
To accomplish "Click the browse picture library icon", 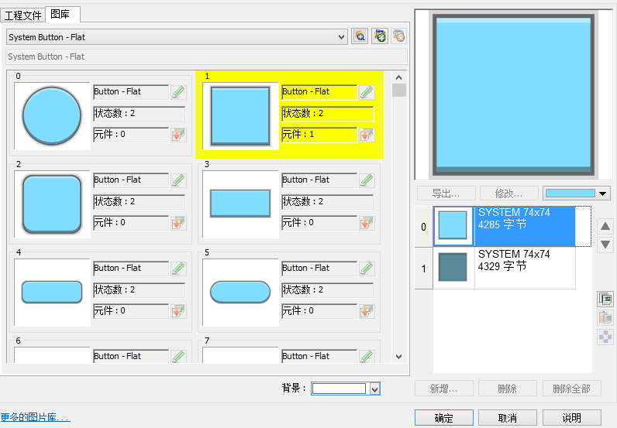I will [360, 36].
